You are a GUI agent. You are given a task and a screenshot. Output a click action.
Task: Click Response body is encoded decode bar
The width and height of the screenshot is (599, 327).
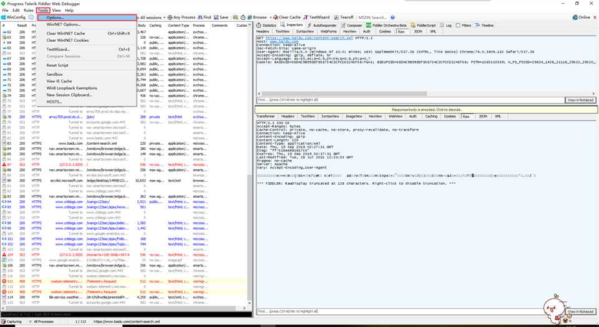pos(426,110)
